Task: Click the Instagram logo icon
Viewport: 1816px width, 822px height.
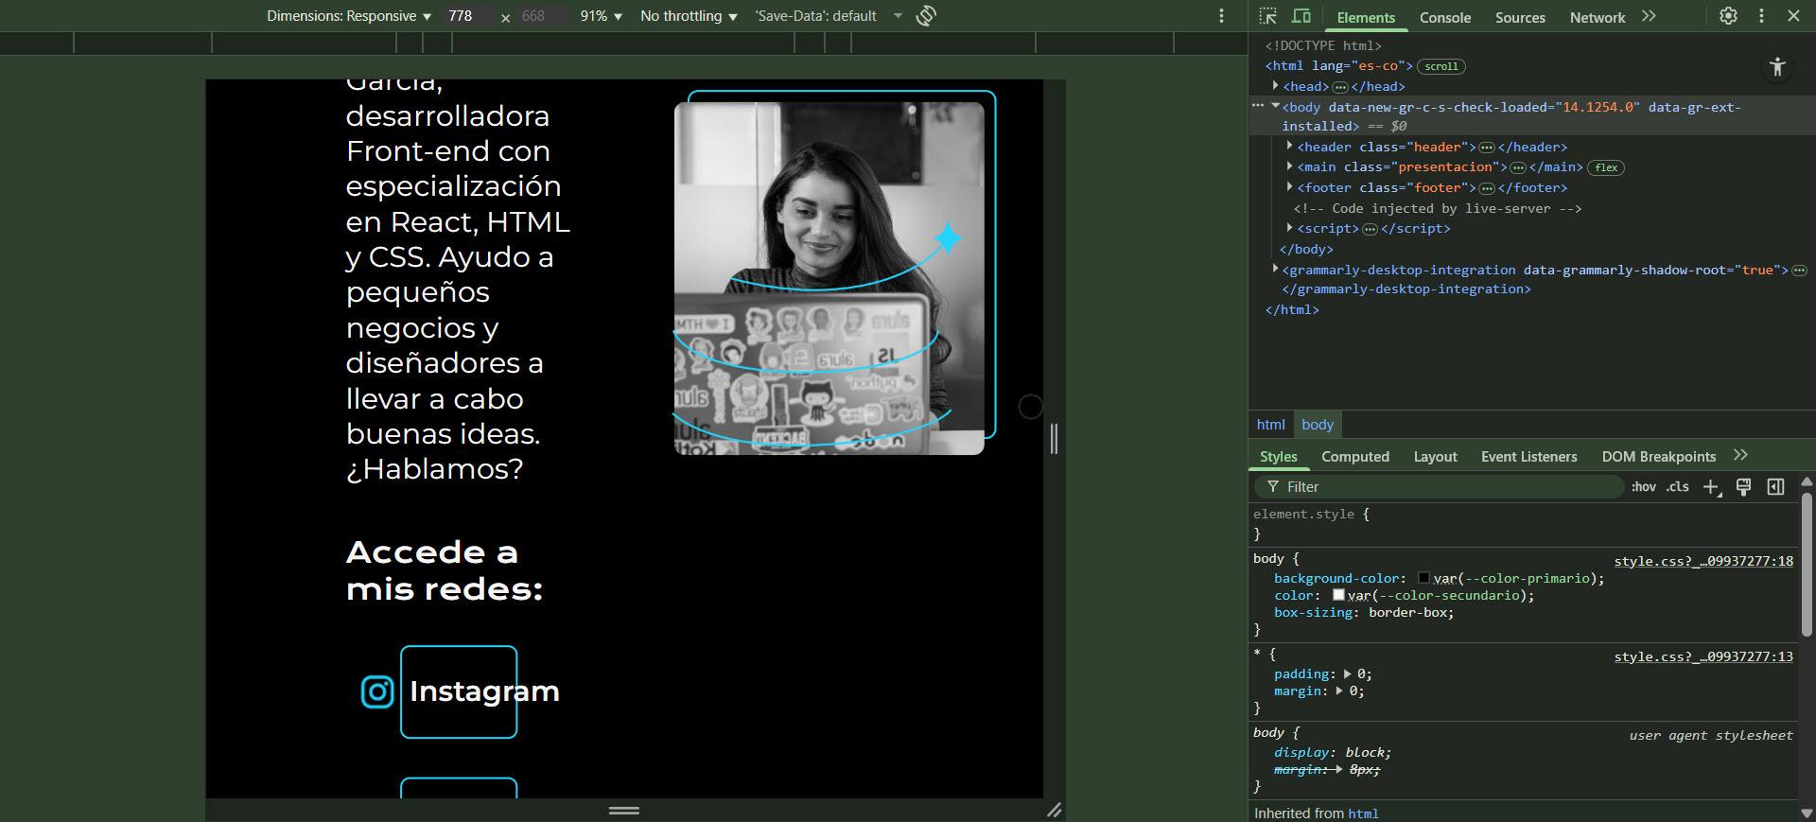Action: (377, 691)
